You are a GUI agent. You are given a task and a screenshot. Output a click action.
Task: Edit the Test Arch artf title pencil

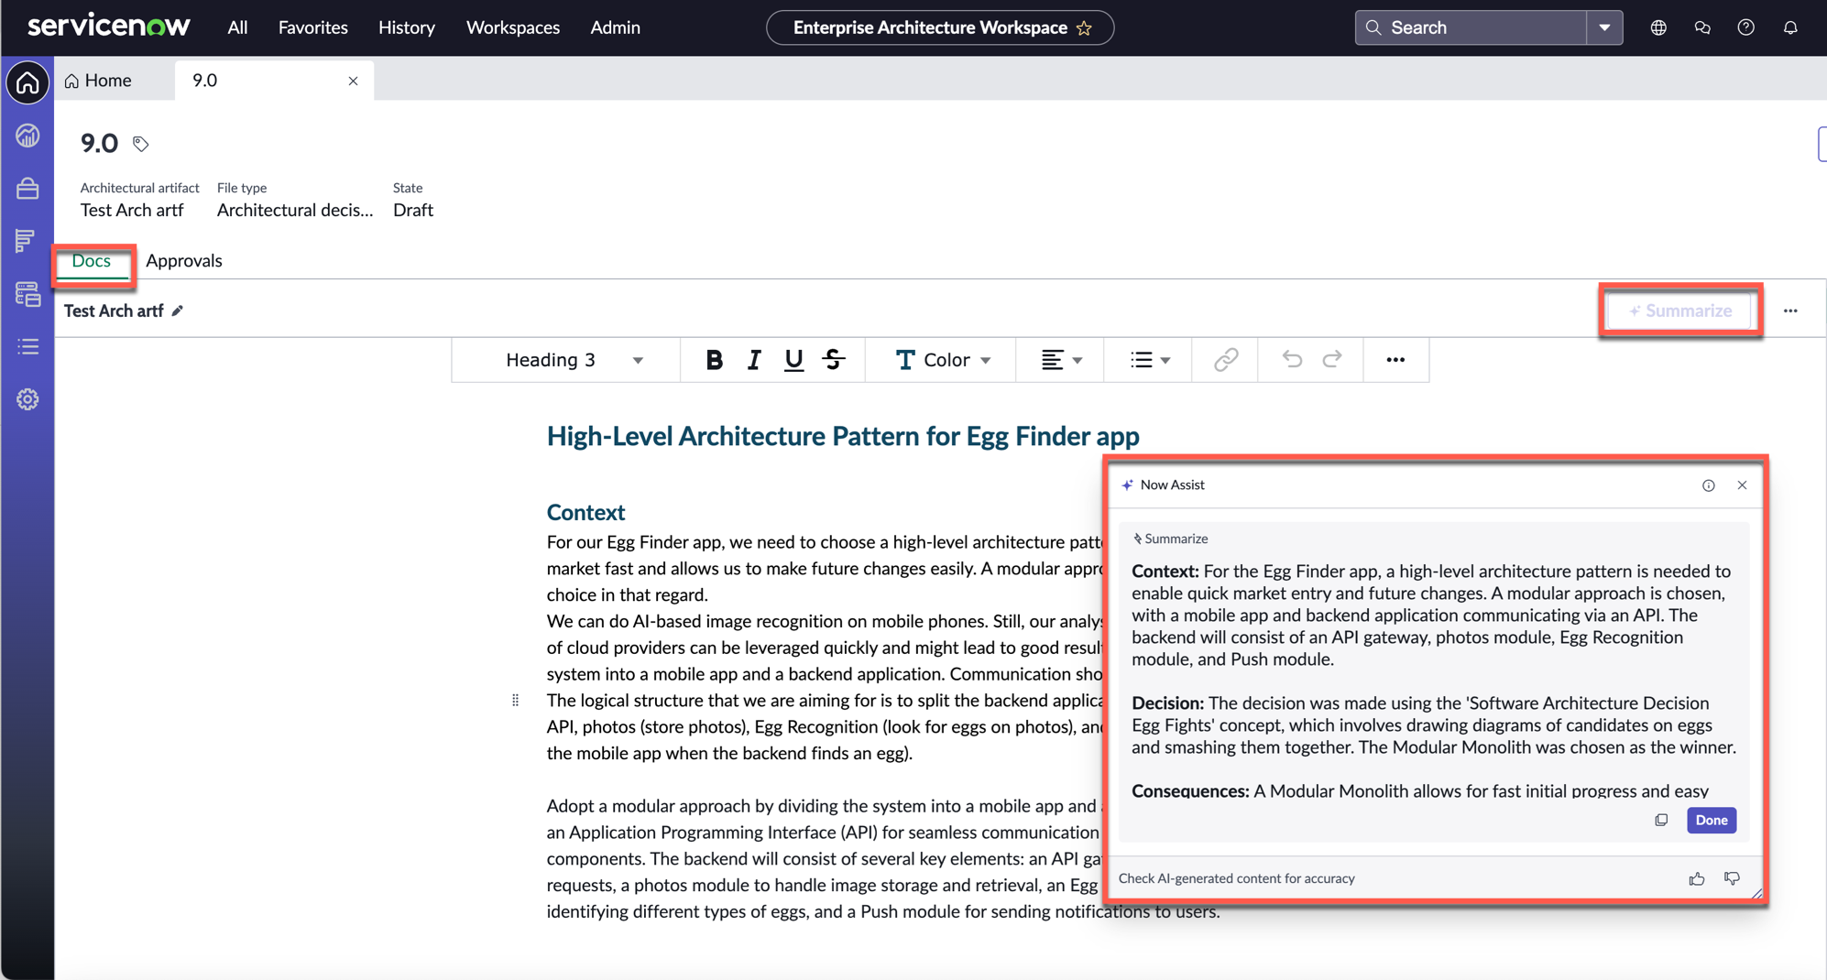point(178,310)
